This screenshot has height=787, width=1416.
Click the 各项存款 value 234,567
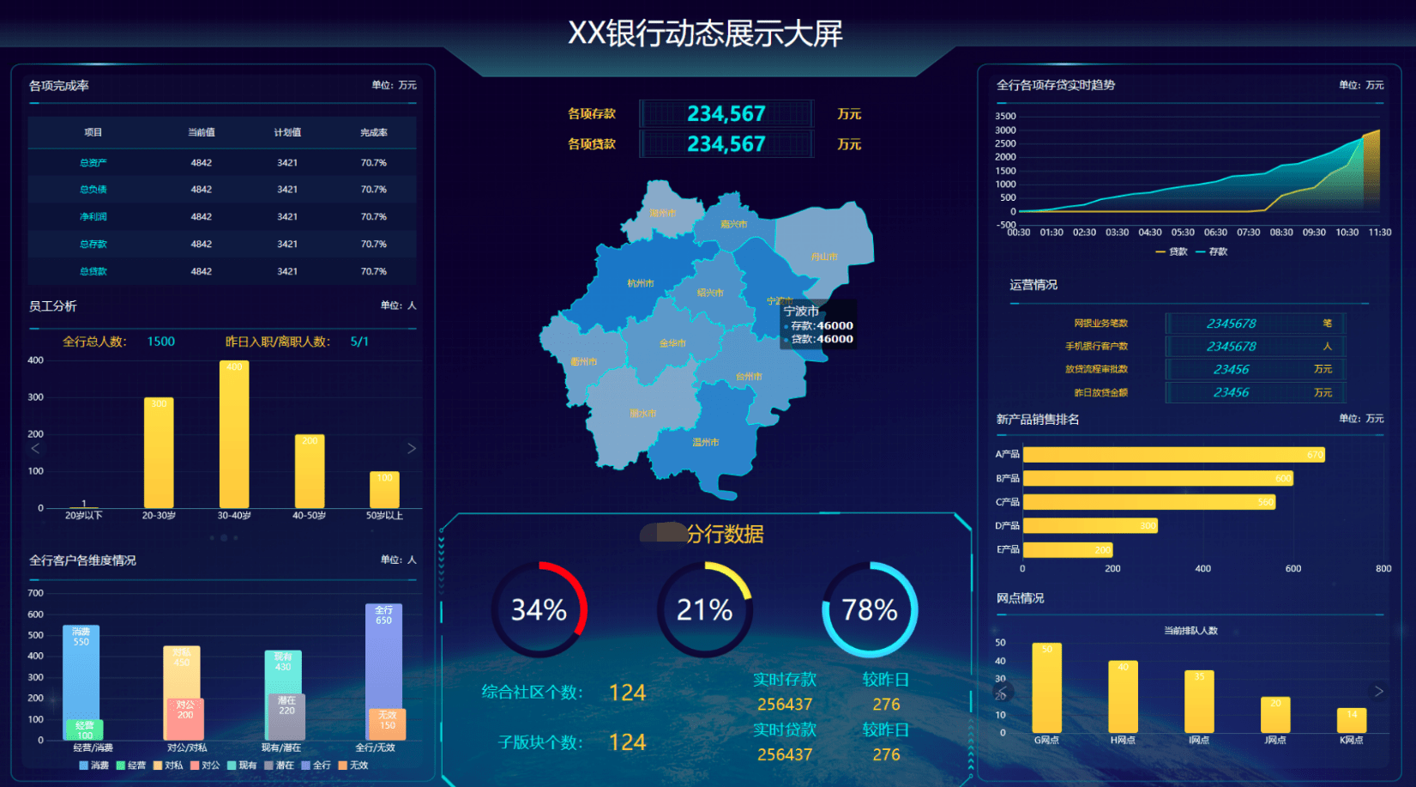coord(726,114)
